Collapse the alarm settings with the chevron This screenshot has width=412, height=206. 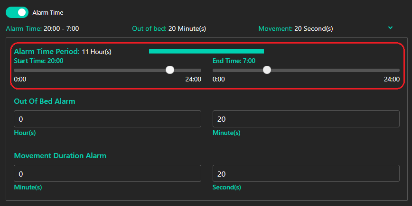coord(390,27)
